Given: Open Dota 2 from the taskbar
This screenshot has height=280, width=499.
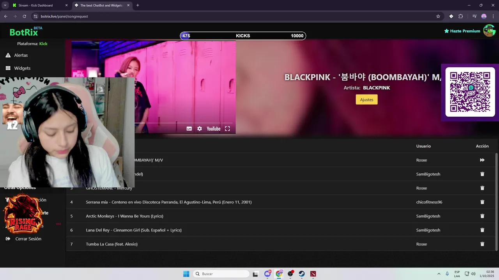Looking at the screenshot, I should [313, 274].
